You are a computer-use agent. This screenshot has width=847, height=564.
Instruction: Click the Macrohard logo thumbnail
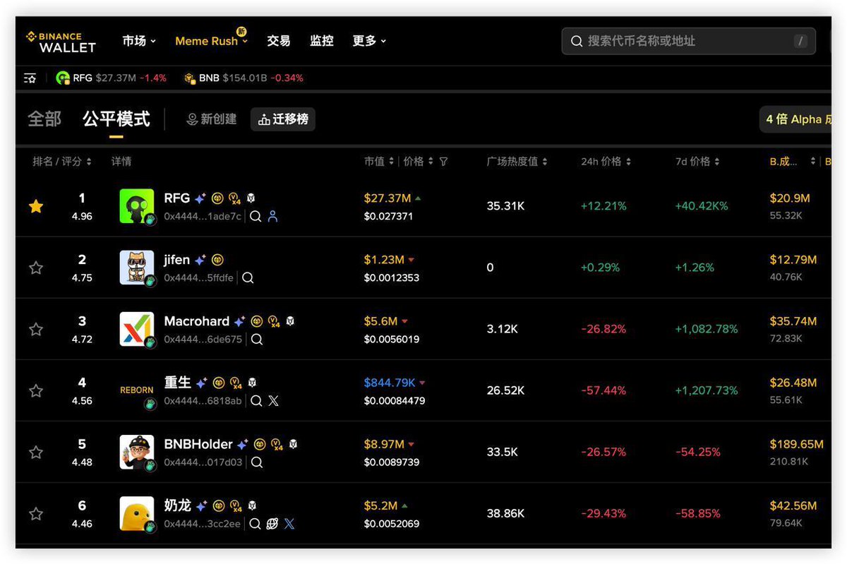pos(137,329)
